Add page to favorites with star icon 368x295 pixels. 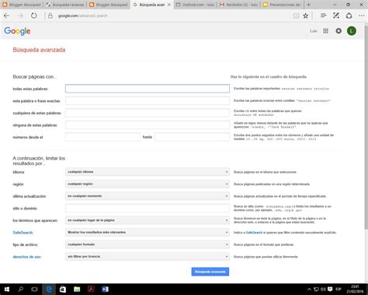pyautogui.click(x=306, y=16)
